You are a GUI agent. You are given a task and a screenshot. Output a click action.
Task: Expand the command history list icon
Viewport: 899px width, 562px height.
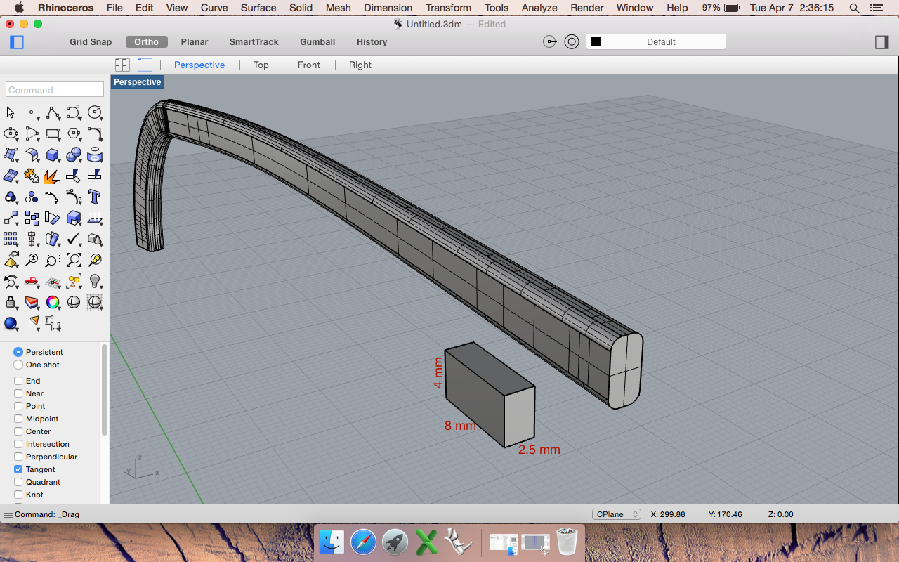point(8,514)
